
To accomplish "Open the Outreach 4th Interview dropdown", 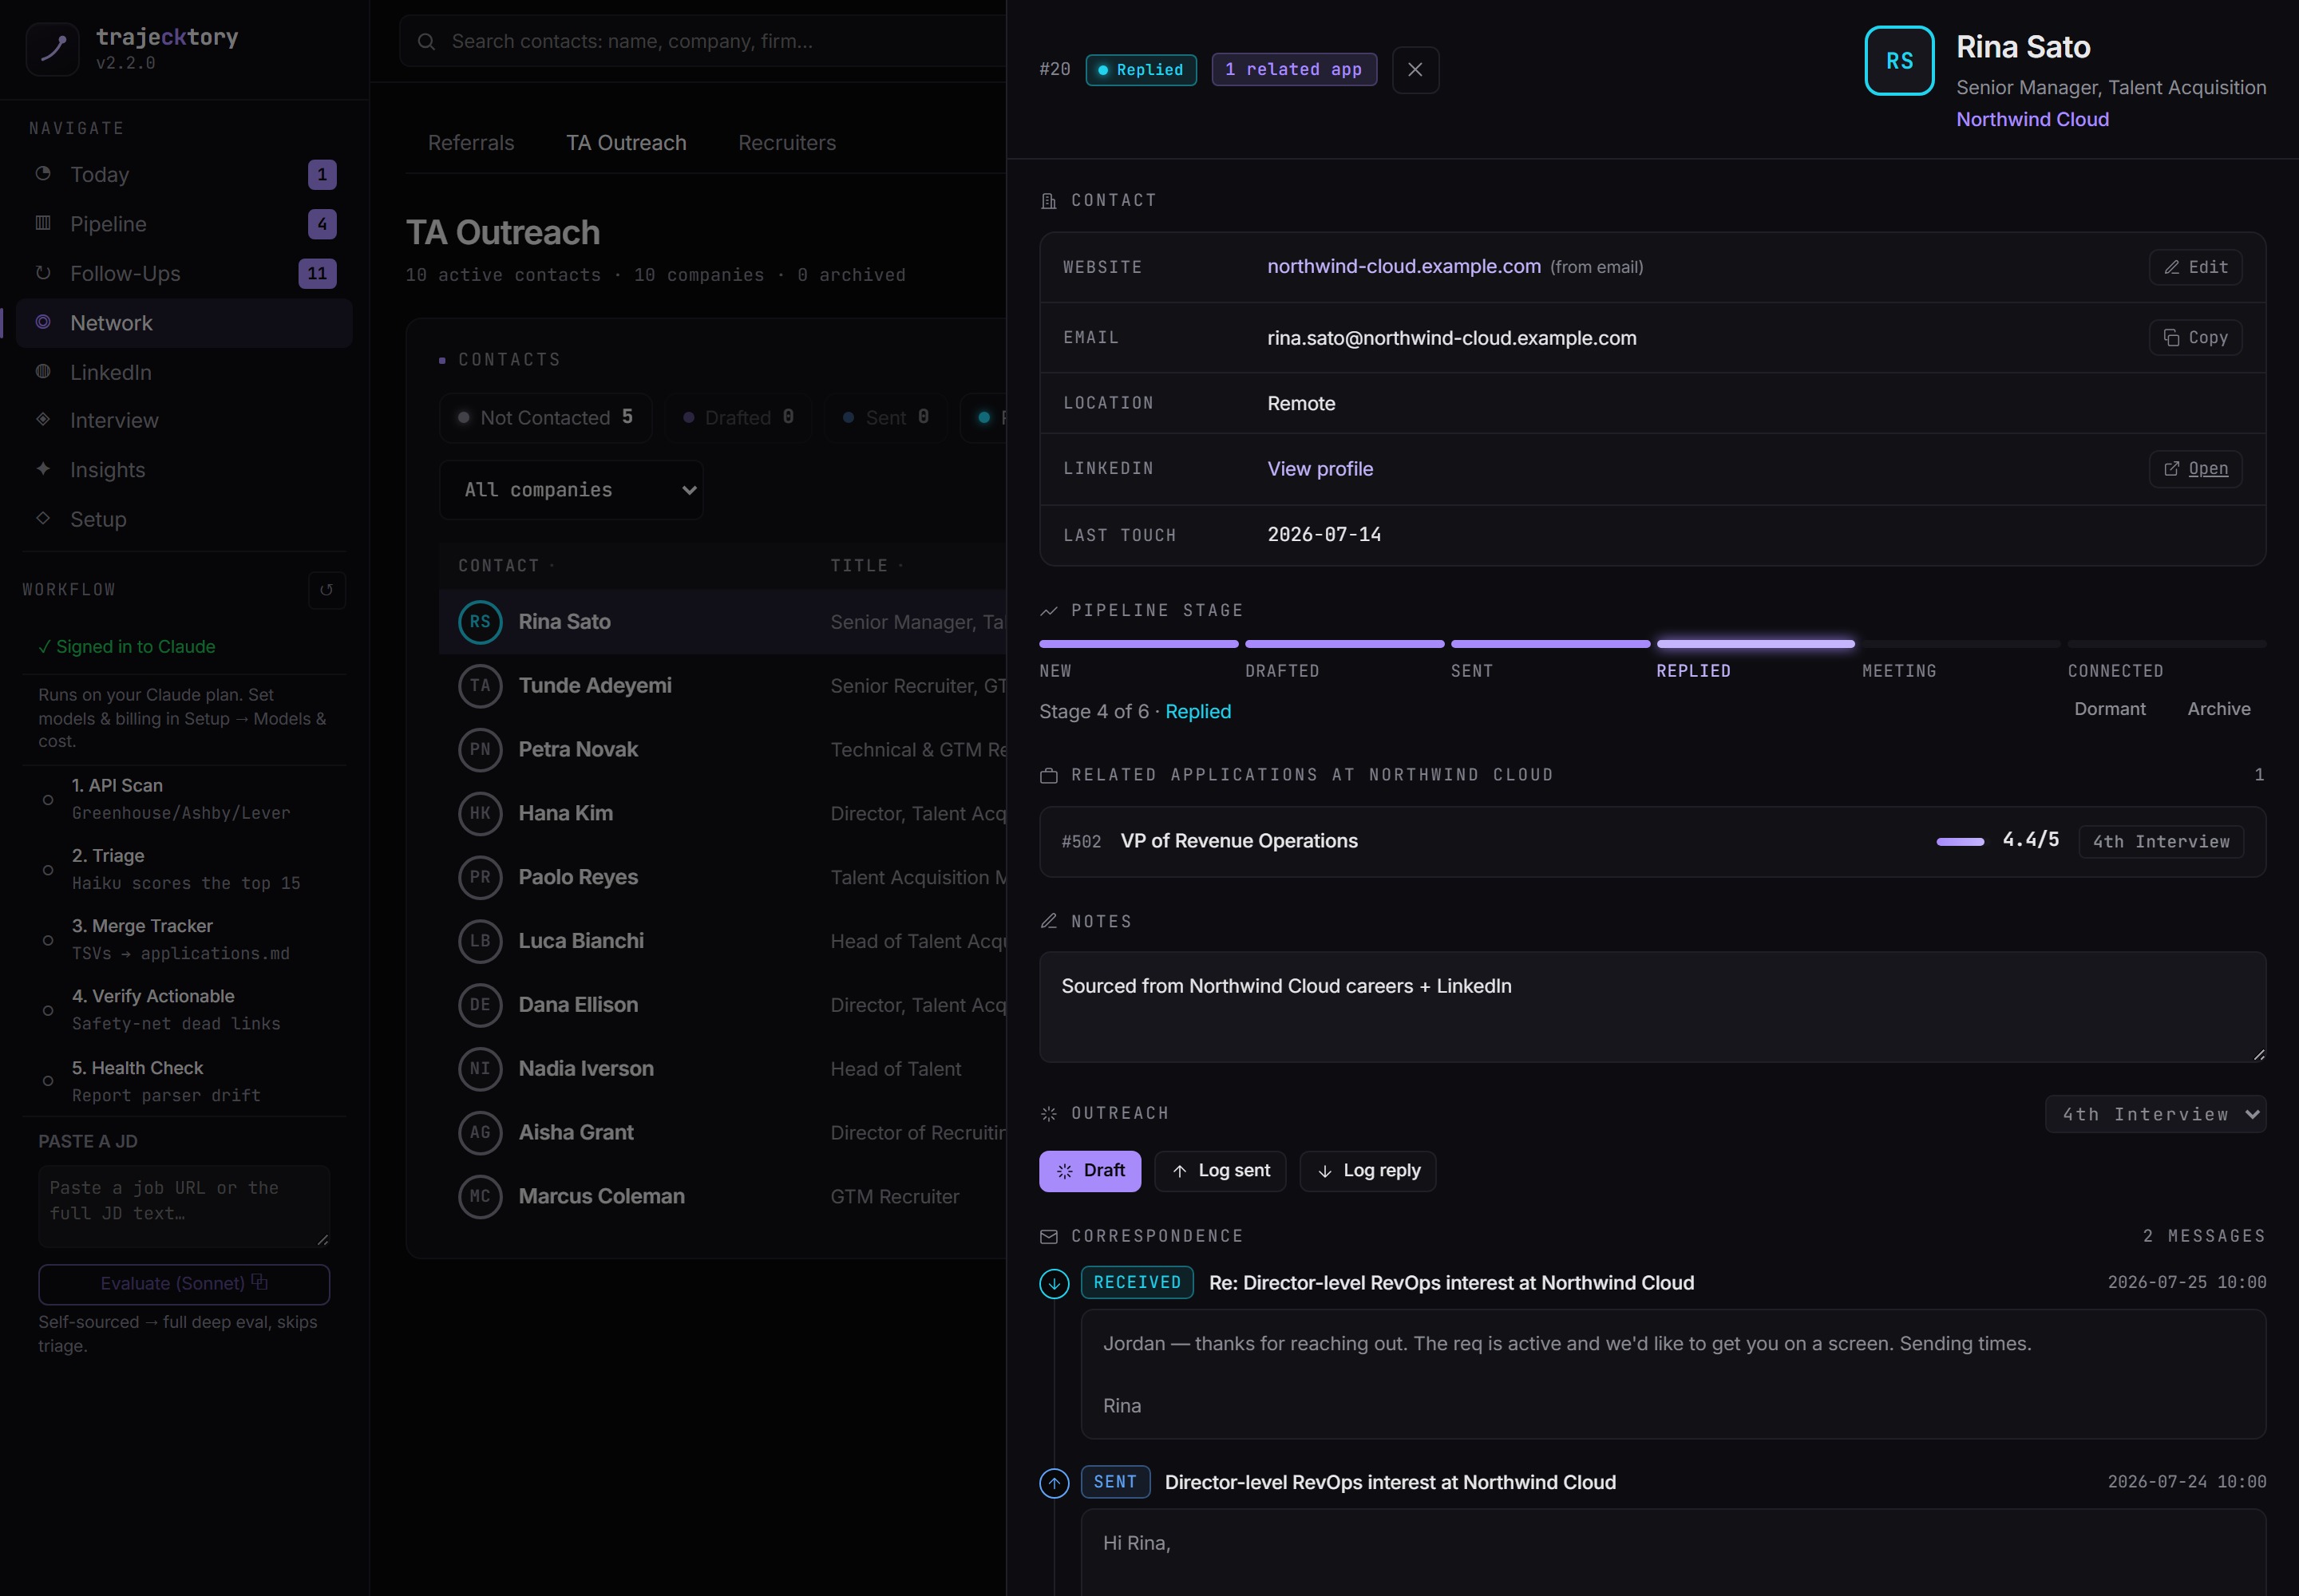I will 2155,1114.
